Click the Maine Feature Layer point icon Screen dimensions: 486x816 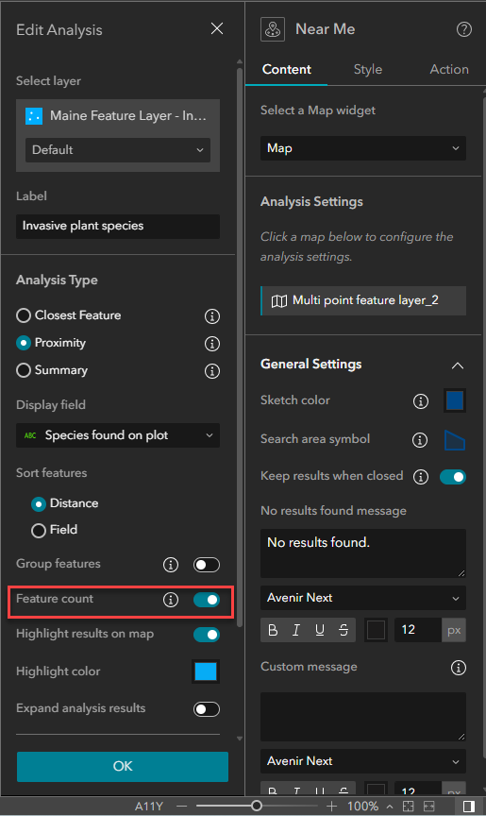[34, 116]
